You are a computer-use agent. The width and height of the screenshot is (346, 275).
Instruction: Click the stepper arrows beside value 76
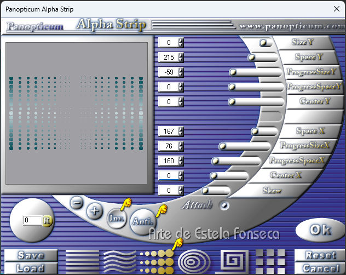[x=181, y=146]
